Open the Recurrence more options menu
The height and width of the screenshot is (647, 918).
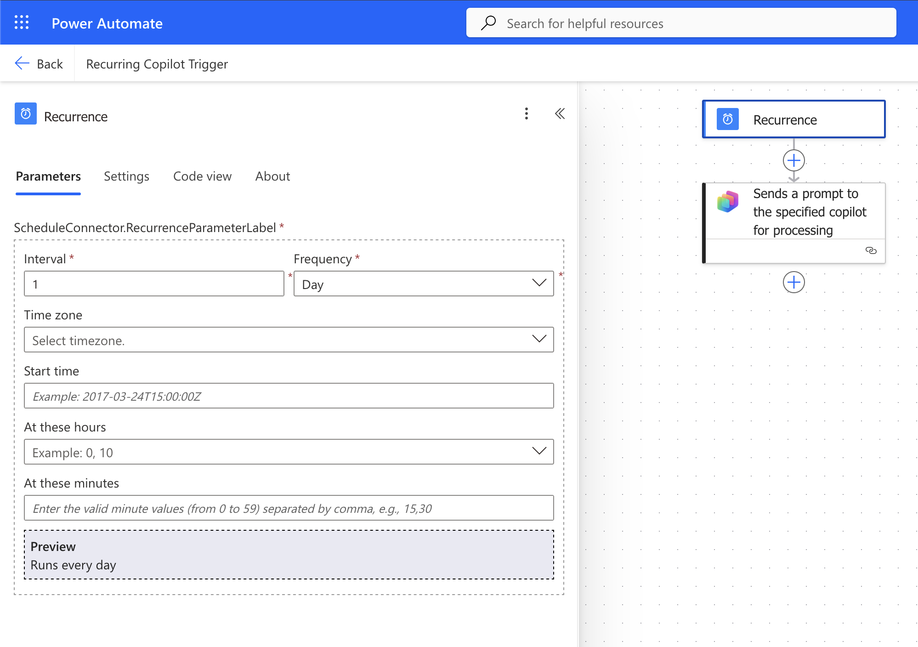coord(527,114)
